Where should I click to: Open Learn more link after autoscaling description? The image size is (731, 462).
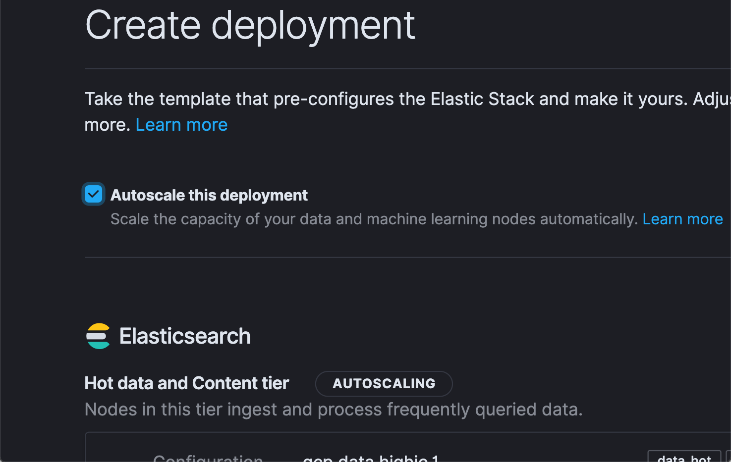point(682,219)
